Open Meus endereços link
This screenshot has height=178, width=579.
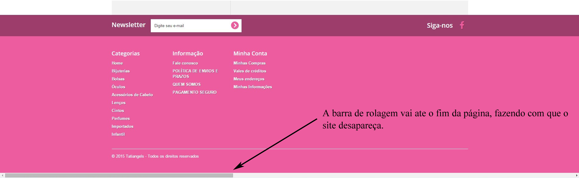(249, 79)
